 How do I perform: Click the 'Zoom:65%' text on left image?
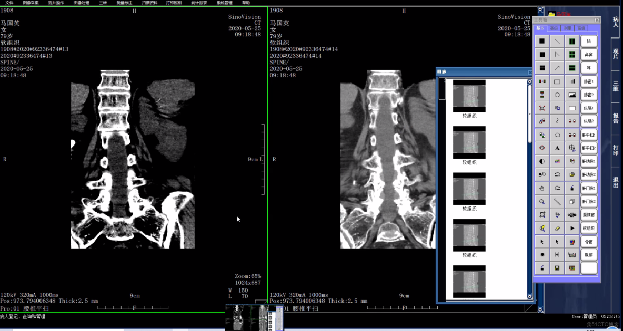(247, 276)
